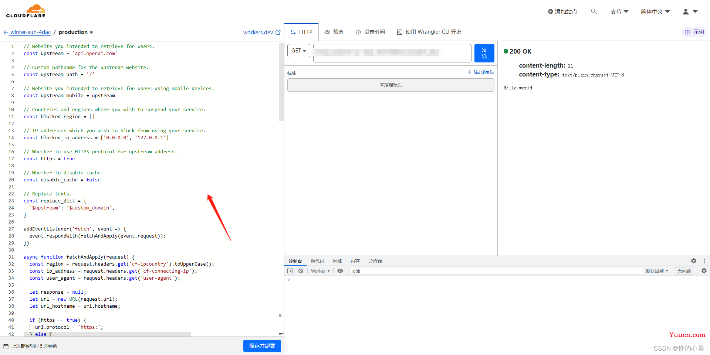710x355 pixels.
Task: Click the 'api.openai.com' string in line 2
Action: [x=95, y=54]
